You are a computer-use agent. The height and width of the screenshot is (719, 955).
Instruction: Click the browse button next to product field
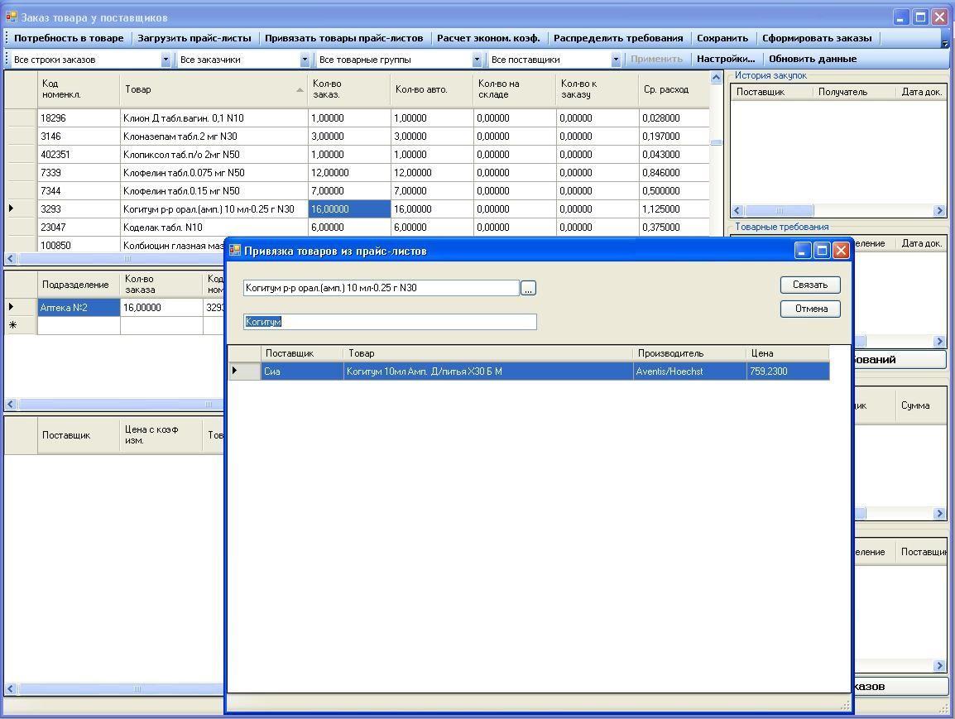(528, 288)
